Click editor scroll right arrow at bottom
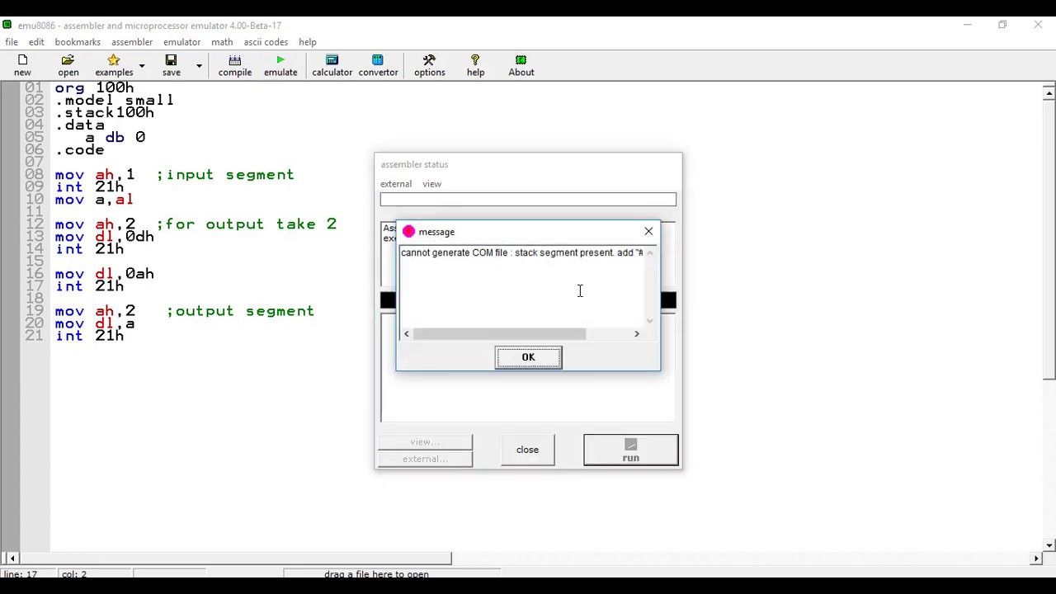This screenshot has height=594, width=1056. coord(1036,559)
